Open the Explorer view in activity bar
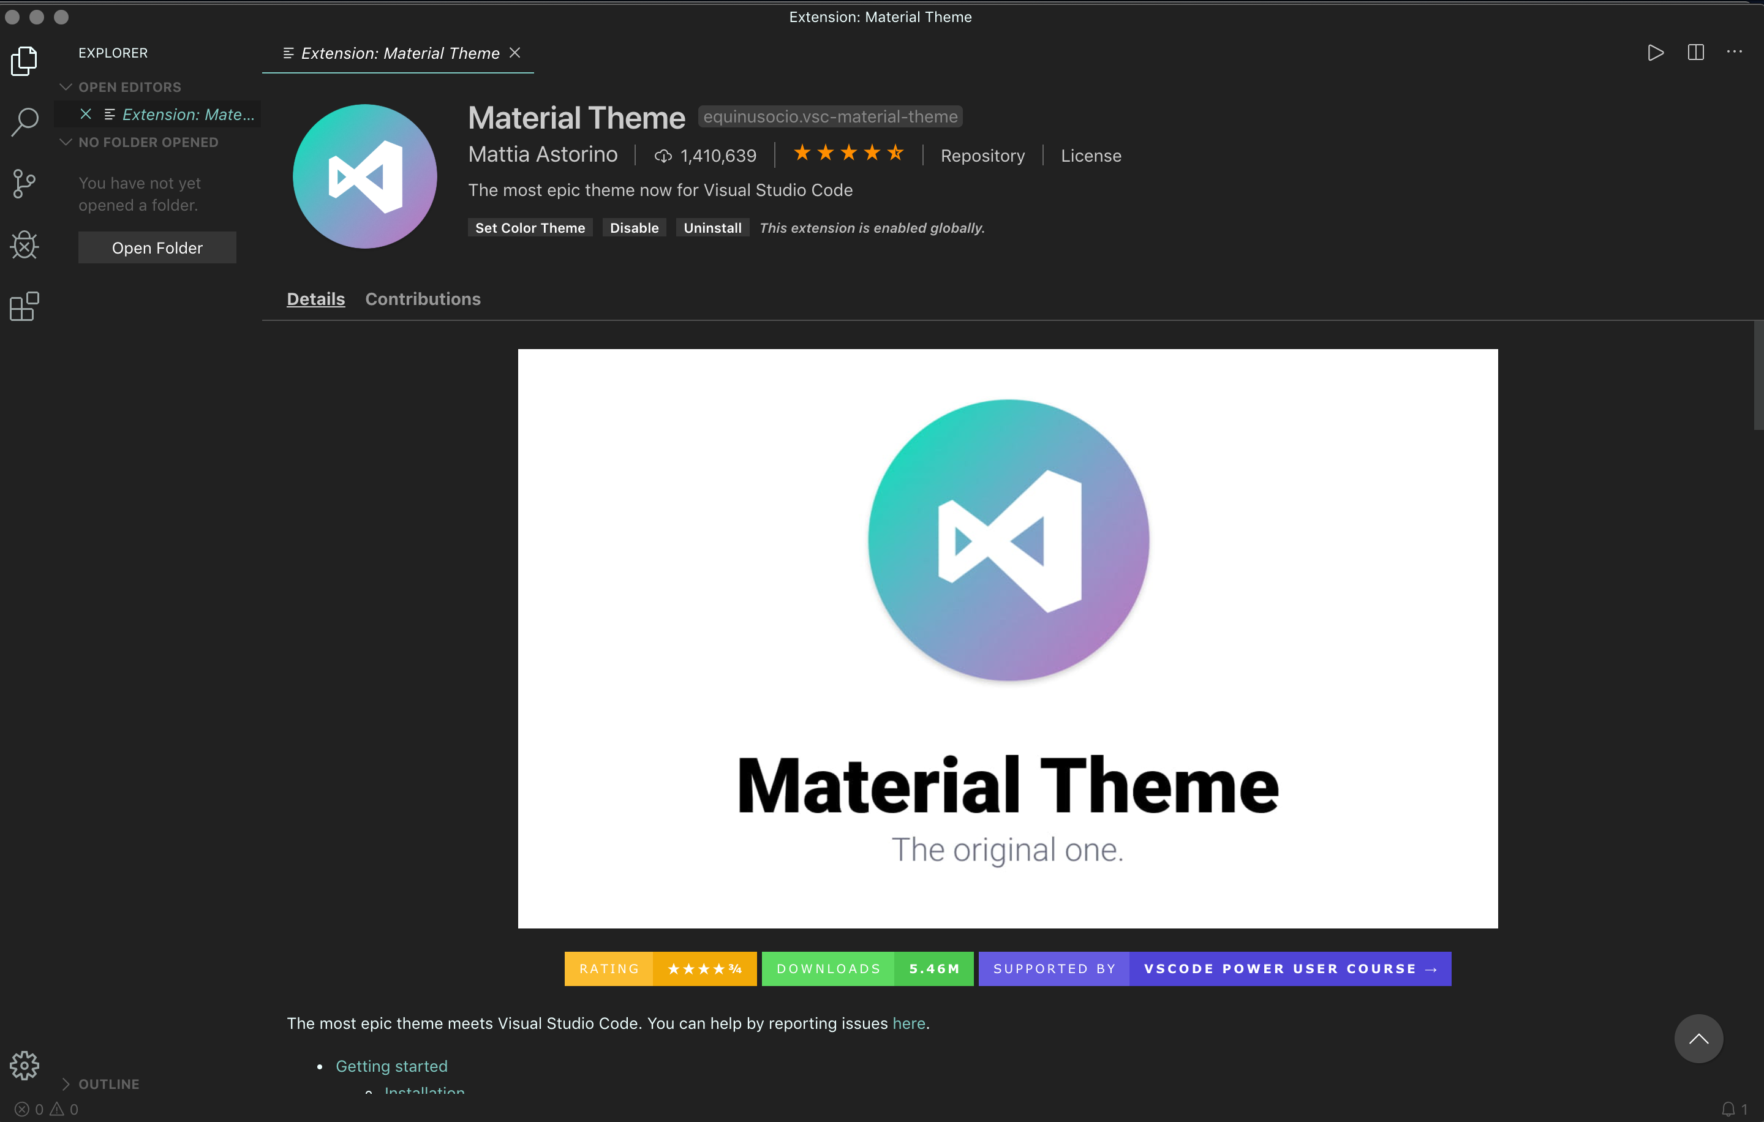This screenshot has height=1122, width=1764. (24, 61)
